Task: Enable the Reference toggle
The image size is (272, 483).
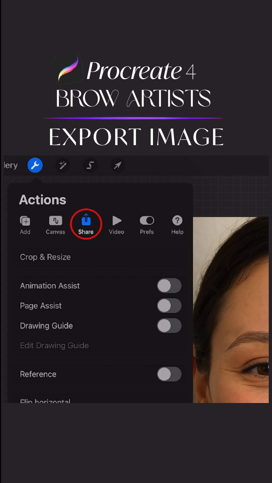Action: (x=169, y=374)
